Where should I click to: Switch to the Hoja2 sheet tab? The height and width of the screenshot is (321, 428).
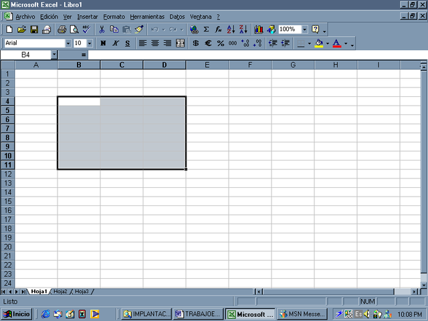60,292
